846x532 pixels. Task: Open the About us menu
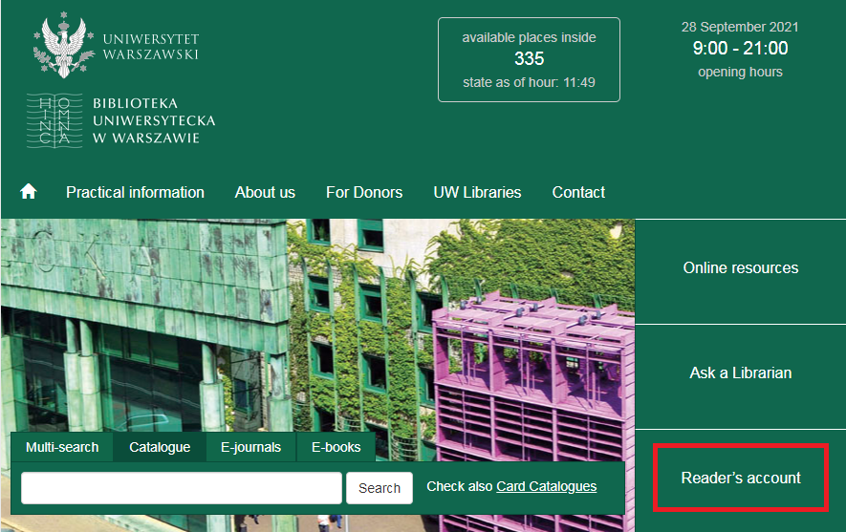click(265, 192)
